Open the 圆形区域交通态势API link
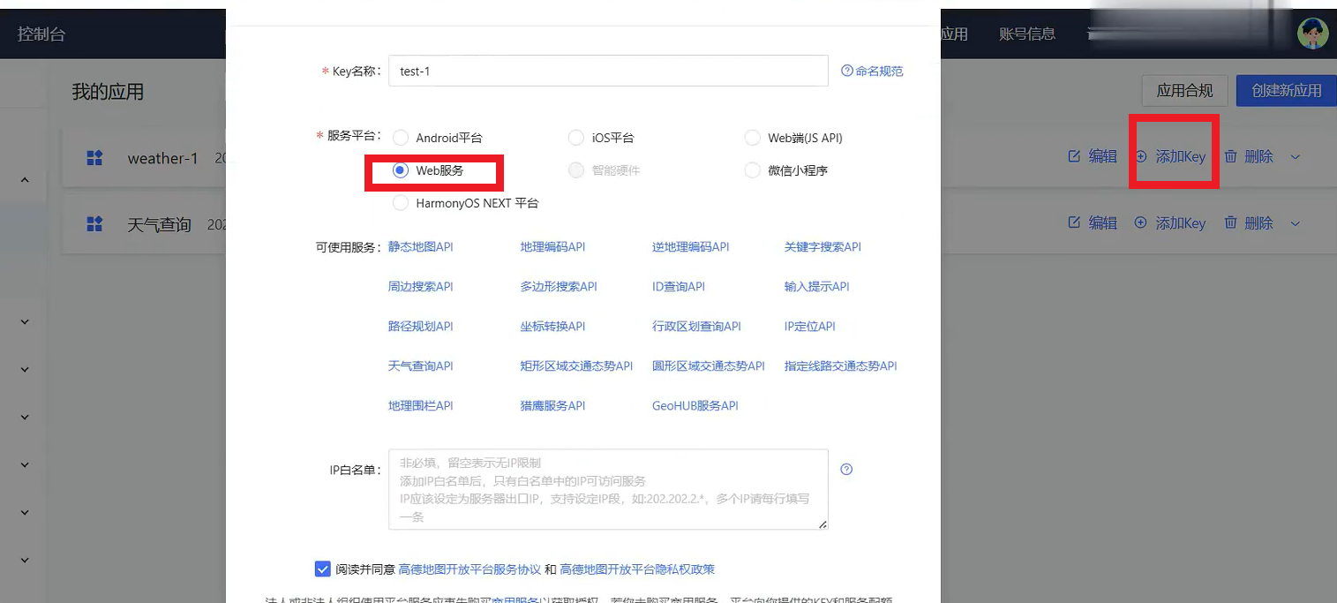The image size is (1337, 603). 709,366
